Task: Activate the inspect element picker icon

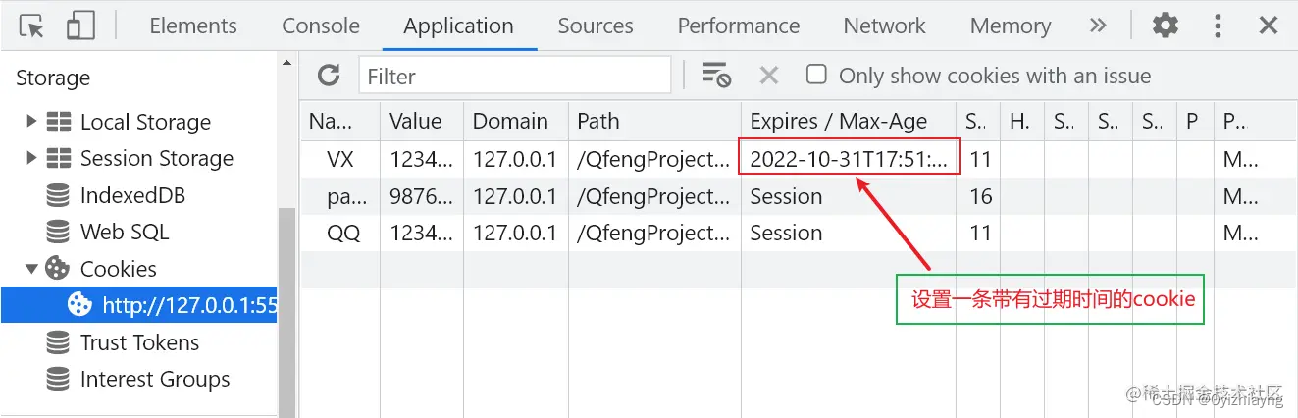Action: pos(32,26)
